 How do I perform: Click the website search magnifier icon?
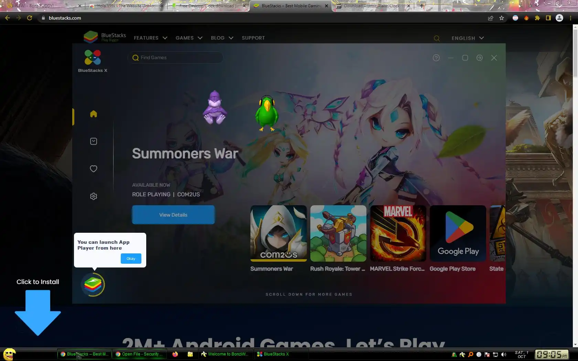click(x=437, y=38)
